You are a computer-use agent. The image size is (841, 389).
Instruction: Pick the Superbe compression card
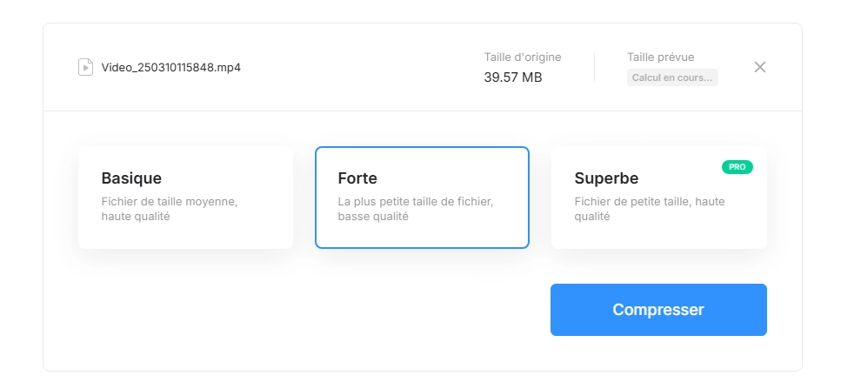click(x=658, y=198)
